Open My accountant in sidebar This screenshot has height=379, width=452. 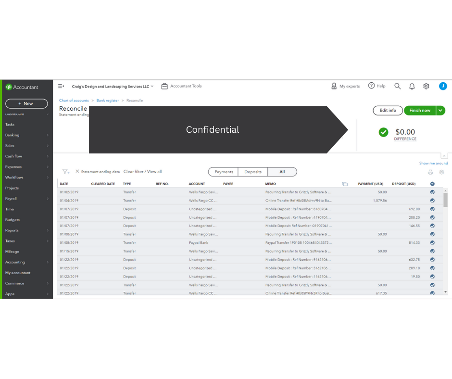[x=18, y=273]
